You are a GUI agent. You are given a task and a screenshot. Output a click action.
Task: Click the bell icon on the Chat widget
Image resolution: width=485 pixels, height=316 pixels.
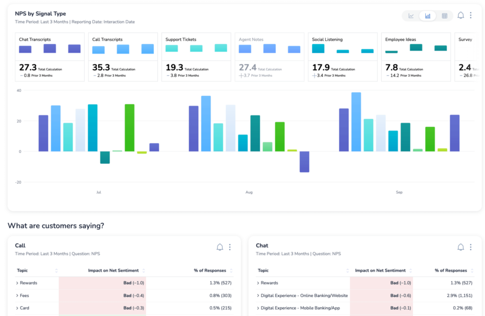click(460, 247)
